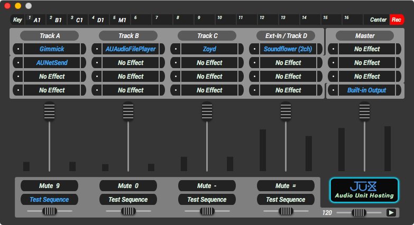Toggle the dot button left of Soundflower (2ch)
The image size is (414, 225).
[x=254, y=49]
